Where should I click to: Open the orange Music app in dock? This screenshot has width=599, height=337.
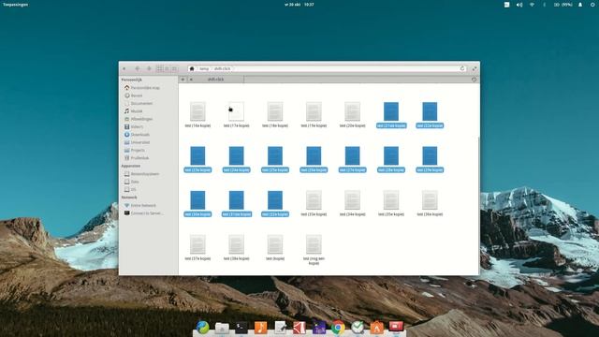[x=260, y=328]
